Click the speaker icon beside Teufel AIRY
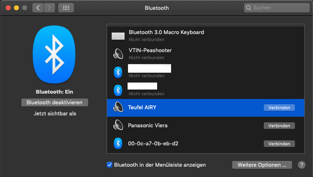The width and height of the screenshot is (313, 177). (x=118, y=108)
